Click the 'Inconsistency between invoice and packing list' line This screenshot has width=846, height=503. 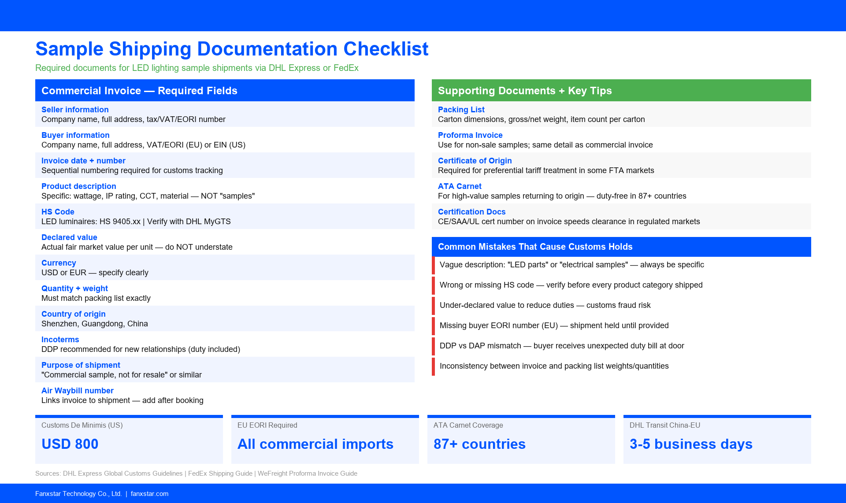(554, 366)
